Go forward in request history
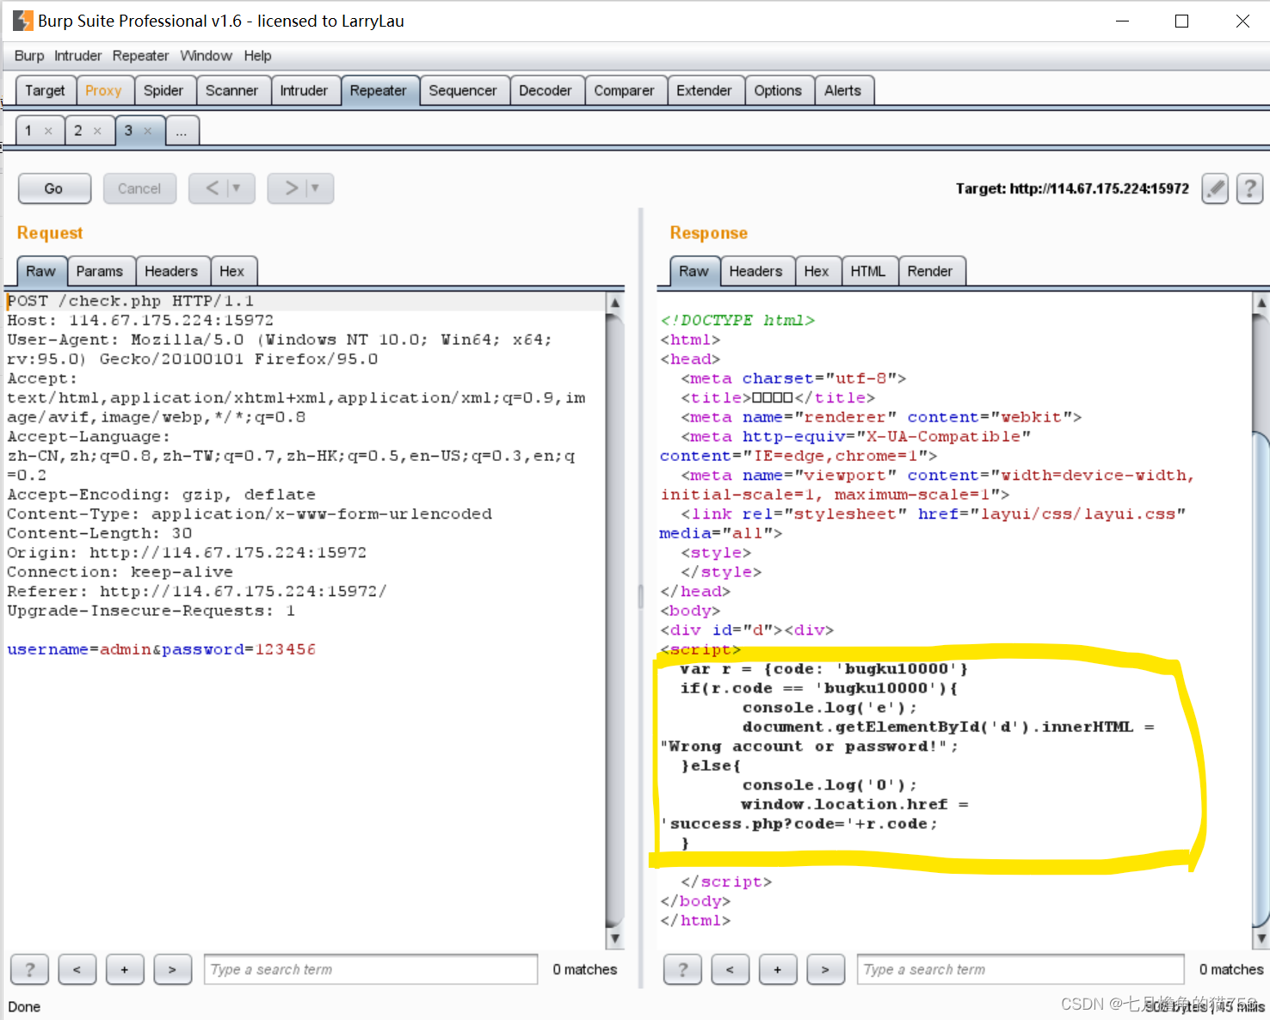The width and height of the screenshot is (1270, 1020). coord(291,187)
